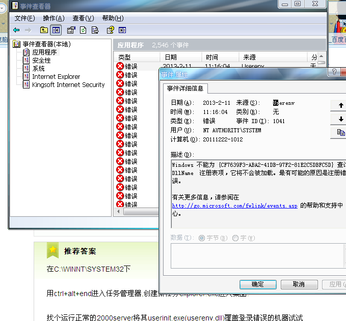Click the last toolbar icon with split panes

pos(122,30)
